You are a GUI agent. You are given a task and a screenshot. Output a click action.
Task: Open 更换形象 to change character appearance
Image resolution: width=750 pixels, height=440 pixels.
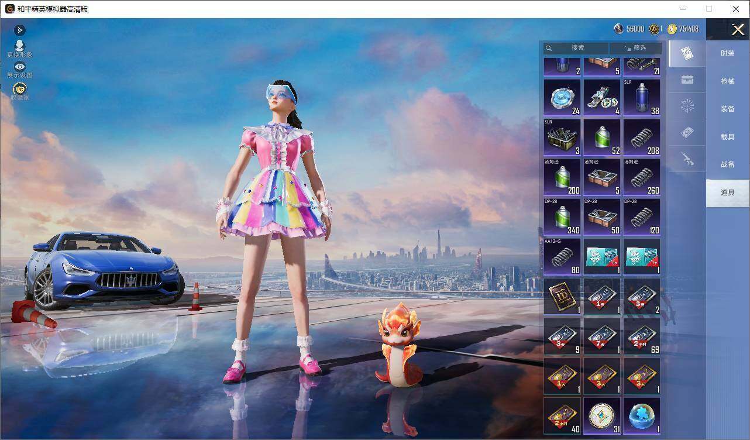click(20, 49)
